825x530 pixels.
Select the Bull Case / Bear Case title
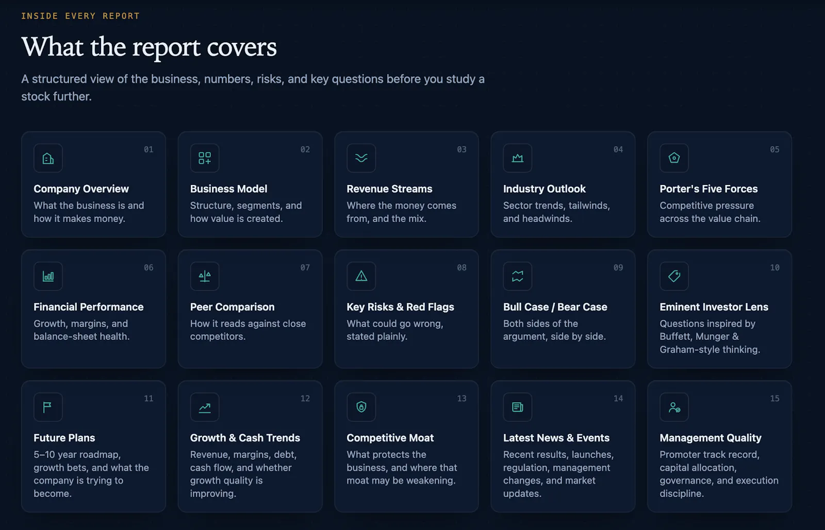coord(555,307)
